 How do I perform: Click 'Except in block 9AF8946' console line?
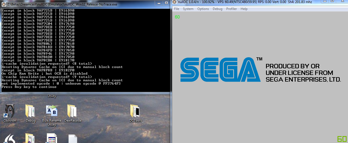(38, 54)
